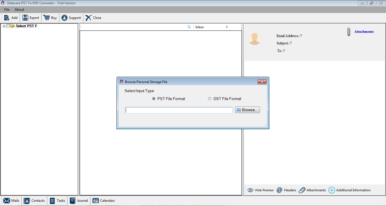
Task: Click the file path input field
Action: (x=179, y=110)
